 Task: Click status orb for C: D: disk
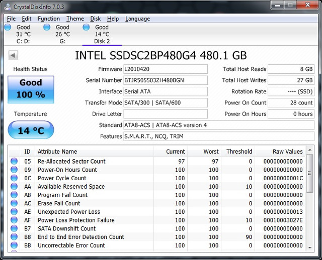click(x=8, y=27)
